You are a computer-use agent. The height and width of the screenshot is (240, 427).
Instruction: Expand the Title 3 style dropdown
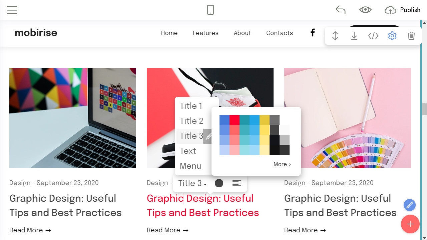click(192, 183)
